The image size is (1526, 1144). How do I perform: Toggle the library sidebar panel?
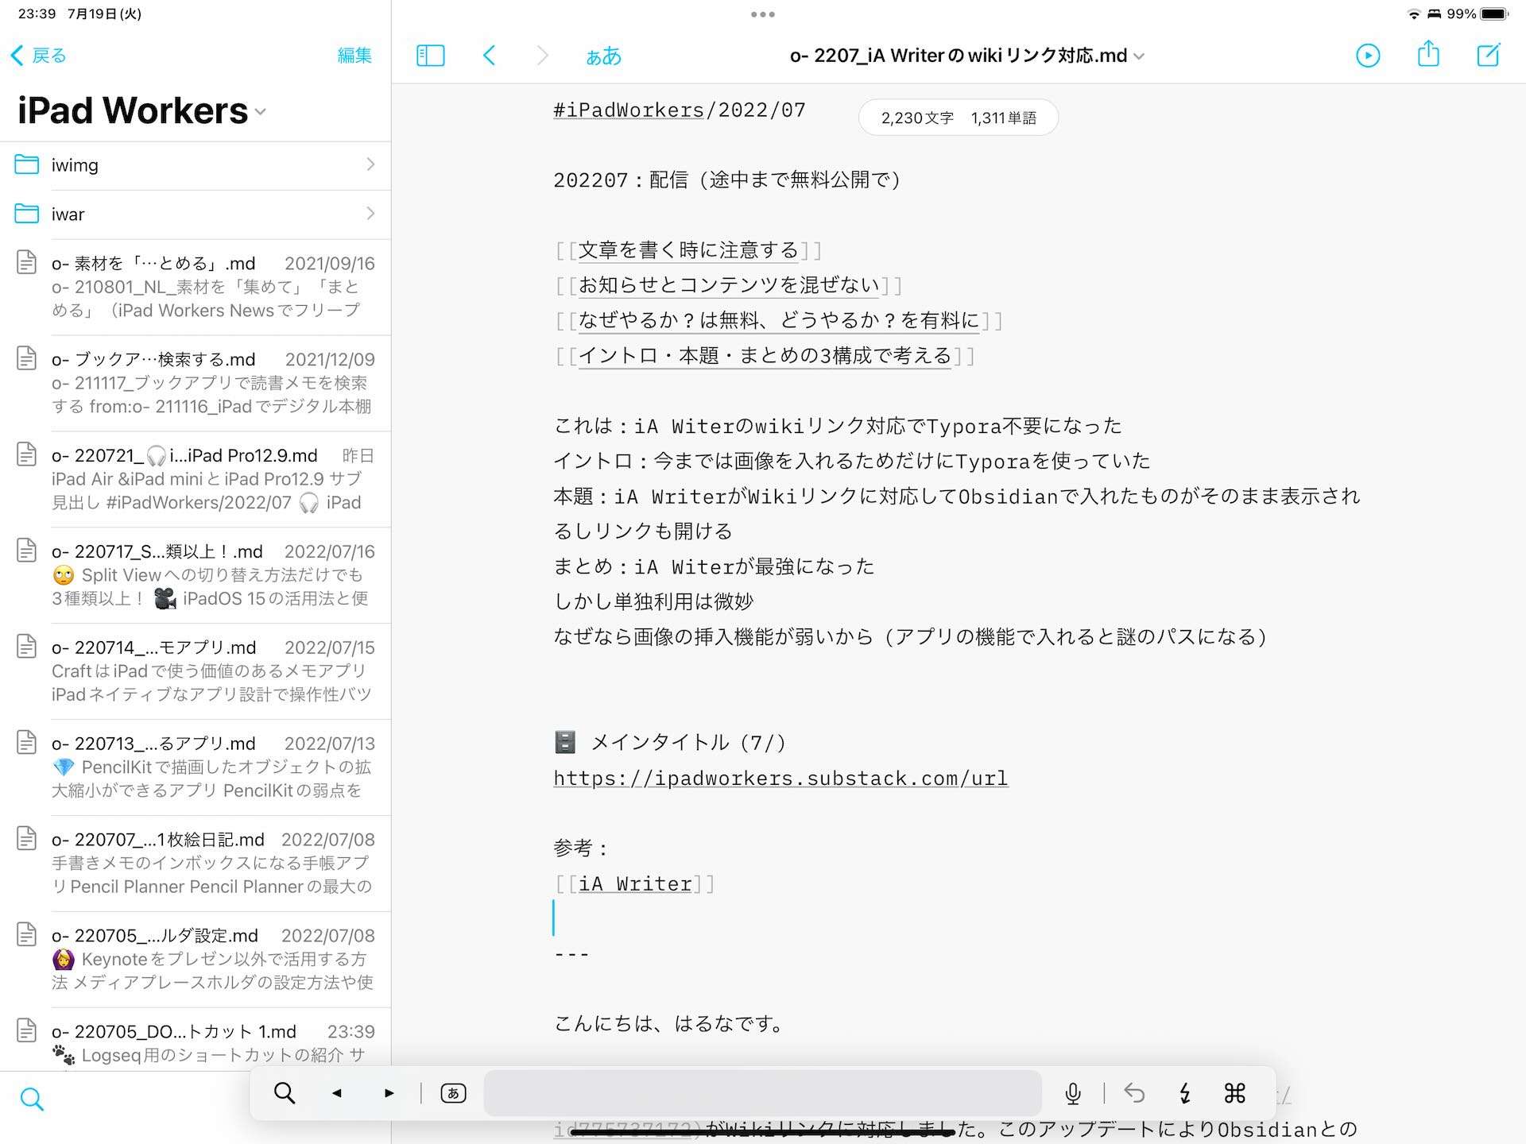pyautogui.click(x=430, y=55)
